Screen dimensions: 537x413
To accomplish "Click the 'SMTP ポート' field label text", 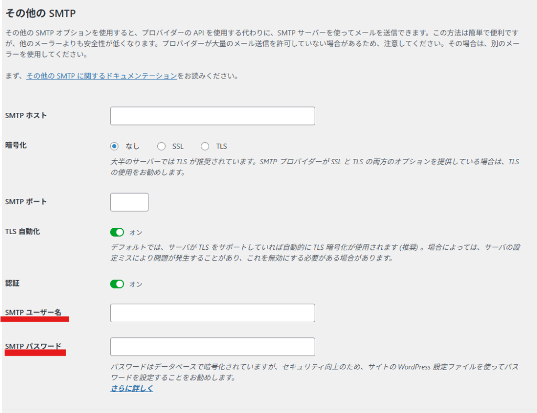I will [x=26, y=202].
